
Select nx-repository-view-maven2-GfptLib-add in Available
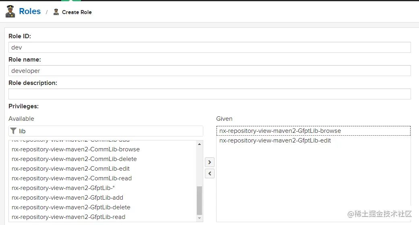click(x=103, y=198)
